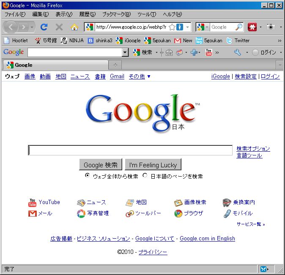Image resolution: width=285 pixels, height=275 pixels.
Task: Open the wrench settings dropdown arrow
Action: tap(247, 52)
